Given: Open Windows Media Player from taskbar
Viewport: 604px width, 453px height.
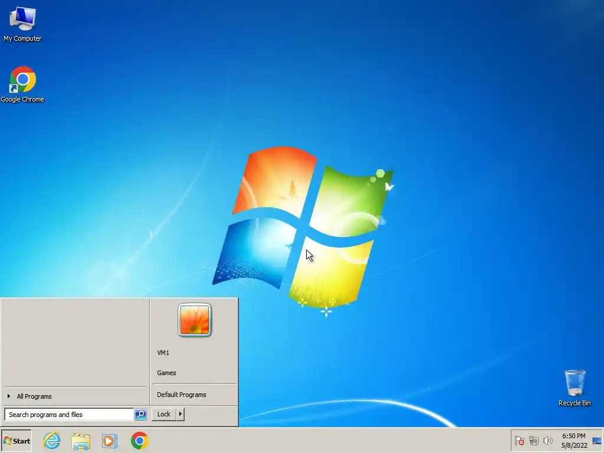Looking at the screenshot, I should coord(109,441).
